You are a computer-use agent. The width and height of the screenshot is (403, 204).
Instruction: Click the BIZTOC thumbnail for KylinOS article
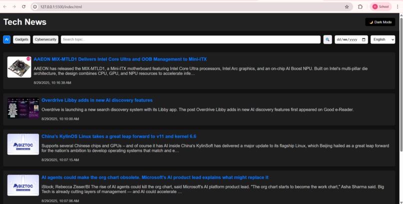point(23,144)
